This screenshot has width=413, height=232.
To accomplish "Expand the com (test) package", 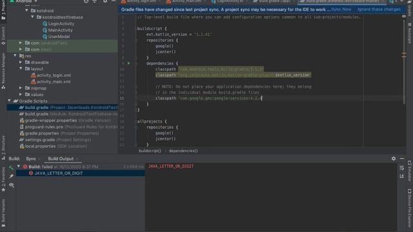I will [21, 50].
